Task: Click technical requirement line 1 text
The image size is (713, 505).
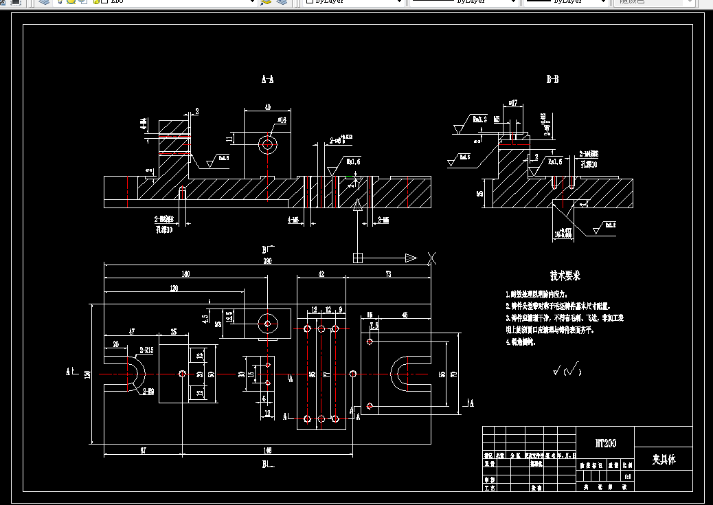Action: click(x=536, y=294)
